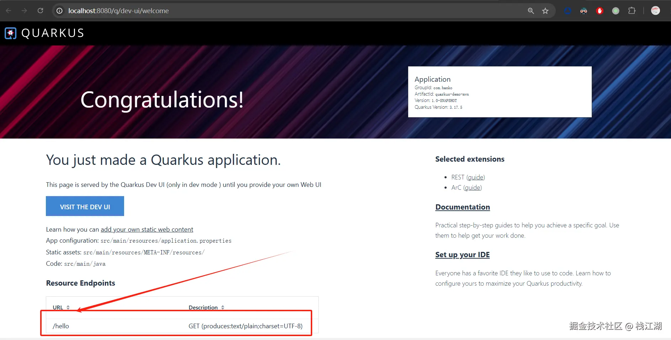Open the masked-face extension icon
Image resolution: width=671 pixels, height=340 pixels.
[x=584, y=11]
